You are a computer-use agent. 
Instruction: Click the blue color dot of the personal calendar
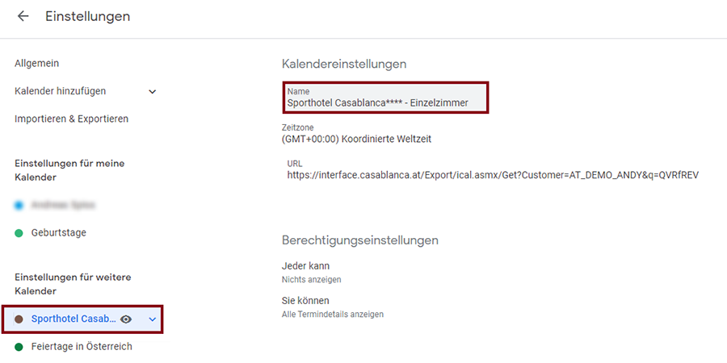[x=19, y=206]
